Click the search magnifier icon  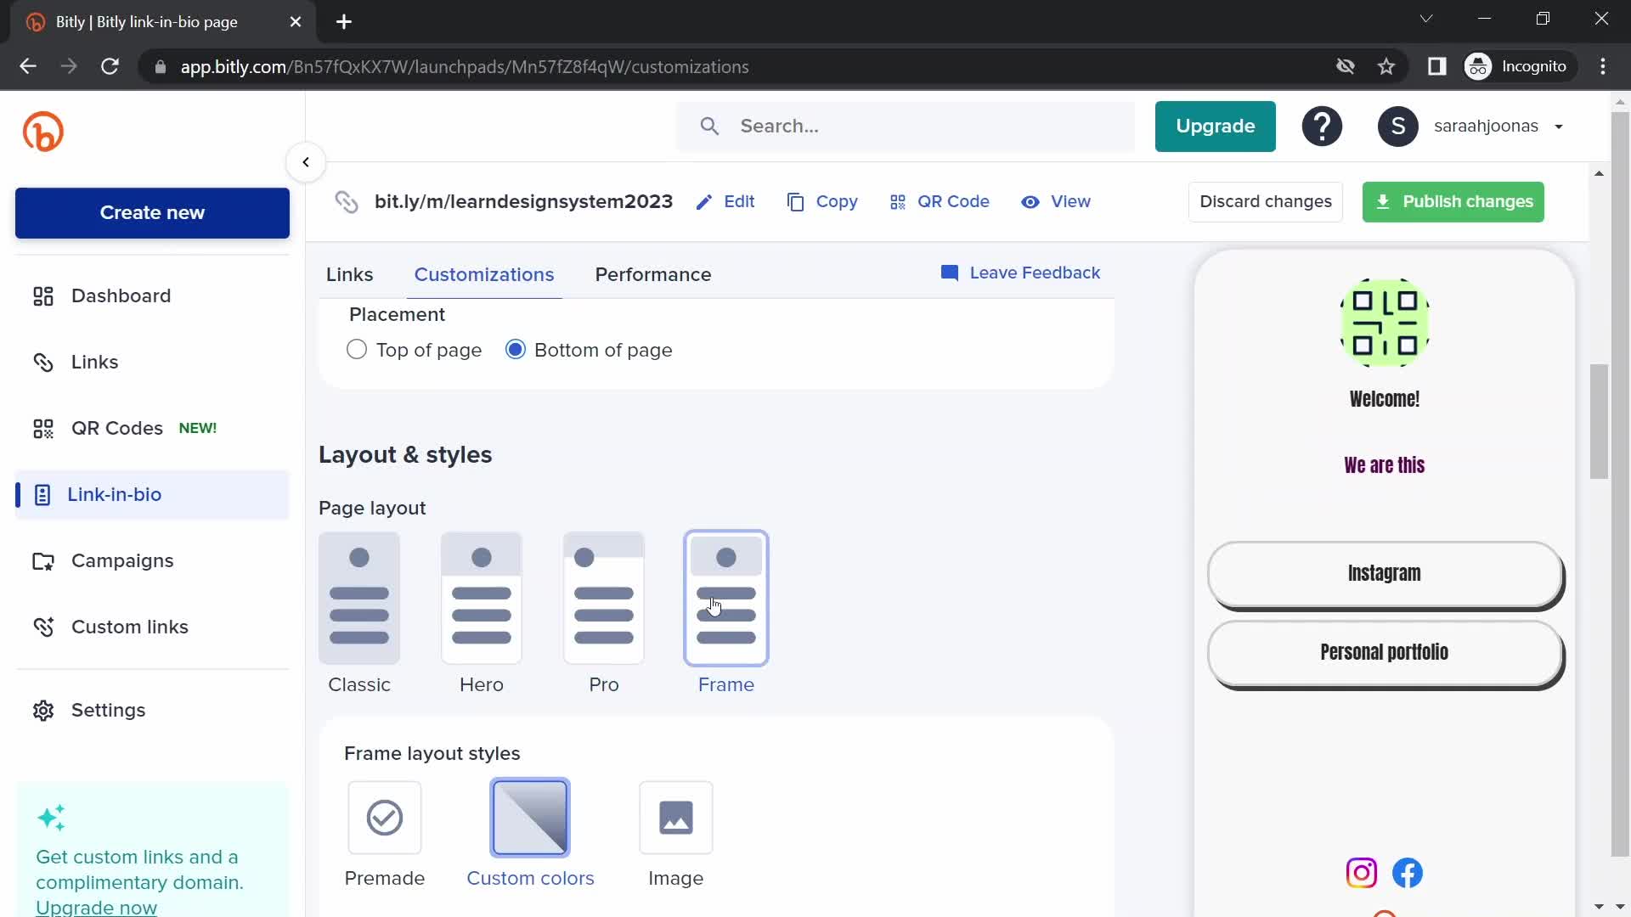pos(709,127)
